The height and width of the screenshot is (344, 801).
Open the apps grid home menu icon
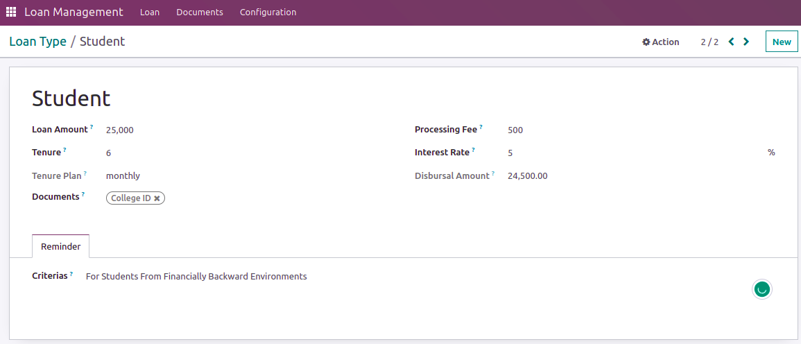(10, 12)
